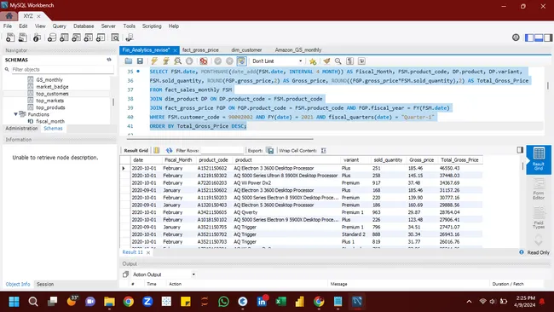Viewport: 554px width, 312px height.
Task: Toggle invisible characters icon
Action: (x=349, y=61)
